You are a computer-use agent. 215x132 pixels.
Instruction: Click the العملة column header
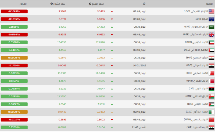tap(210, 4)
